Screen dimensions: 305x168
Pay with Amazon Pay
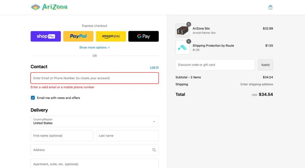(x=111, y=36)
